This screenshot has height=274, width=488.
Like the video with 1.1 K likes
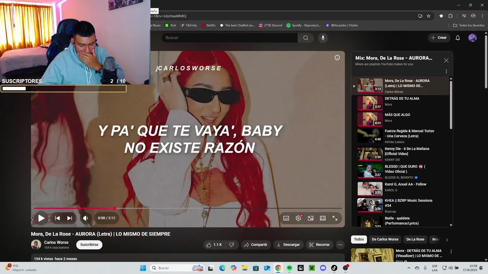click(x=214, y=245)
